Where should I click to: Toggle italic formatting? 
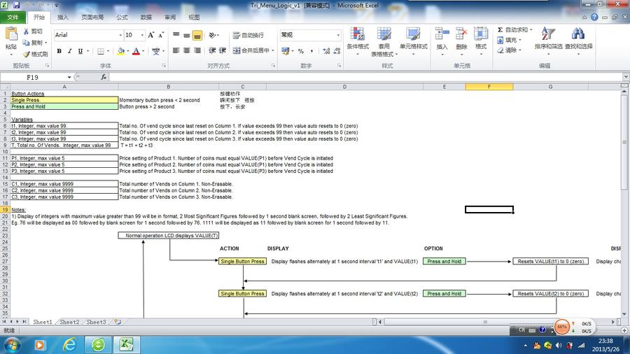(69, 51)
